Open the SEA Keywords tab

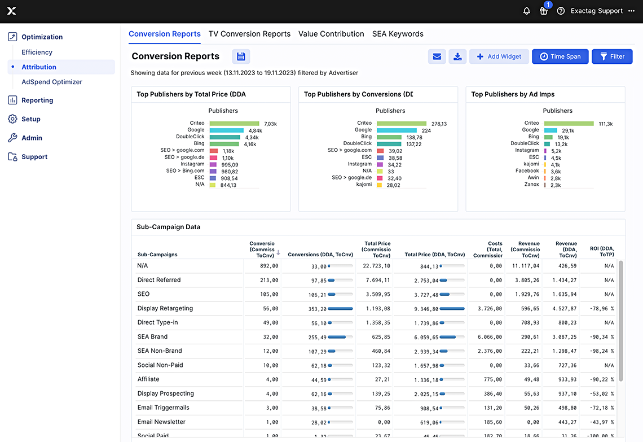coord(398,34)
